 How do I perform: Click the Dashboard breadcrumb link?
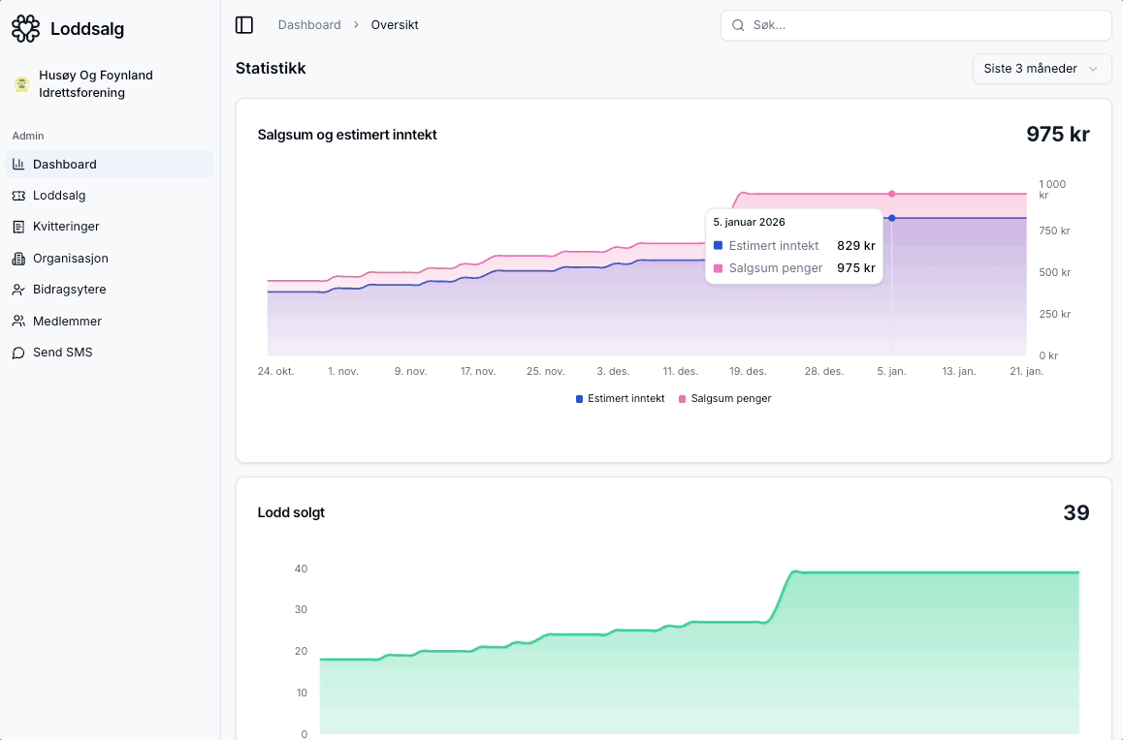coord(309,25)
